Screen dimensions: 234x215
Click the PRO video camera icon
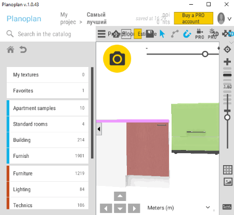tap(200, 34)
